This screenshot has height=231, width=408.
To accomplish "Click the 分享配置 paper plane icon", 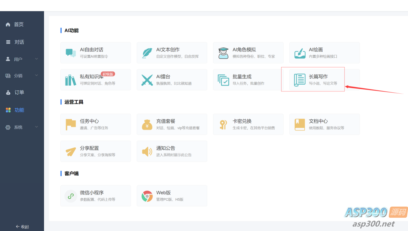I will 71,151.
